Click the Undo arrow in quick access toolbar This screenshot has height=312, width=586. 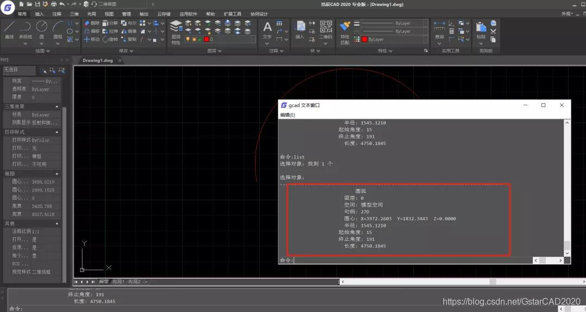click(62, 4)
